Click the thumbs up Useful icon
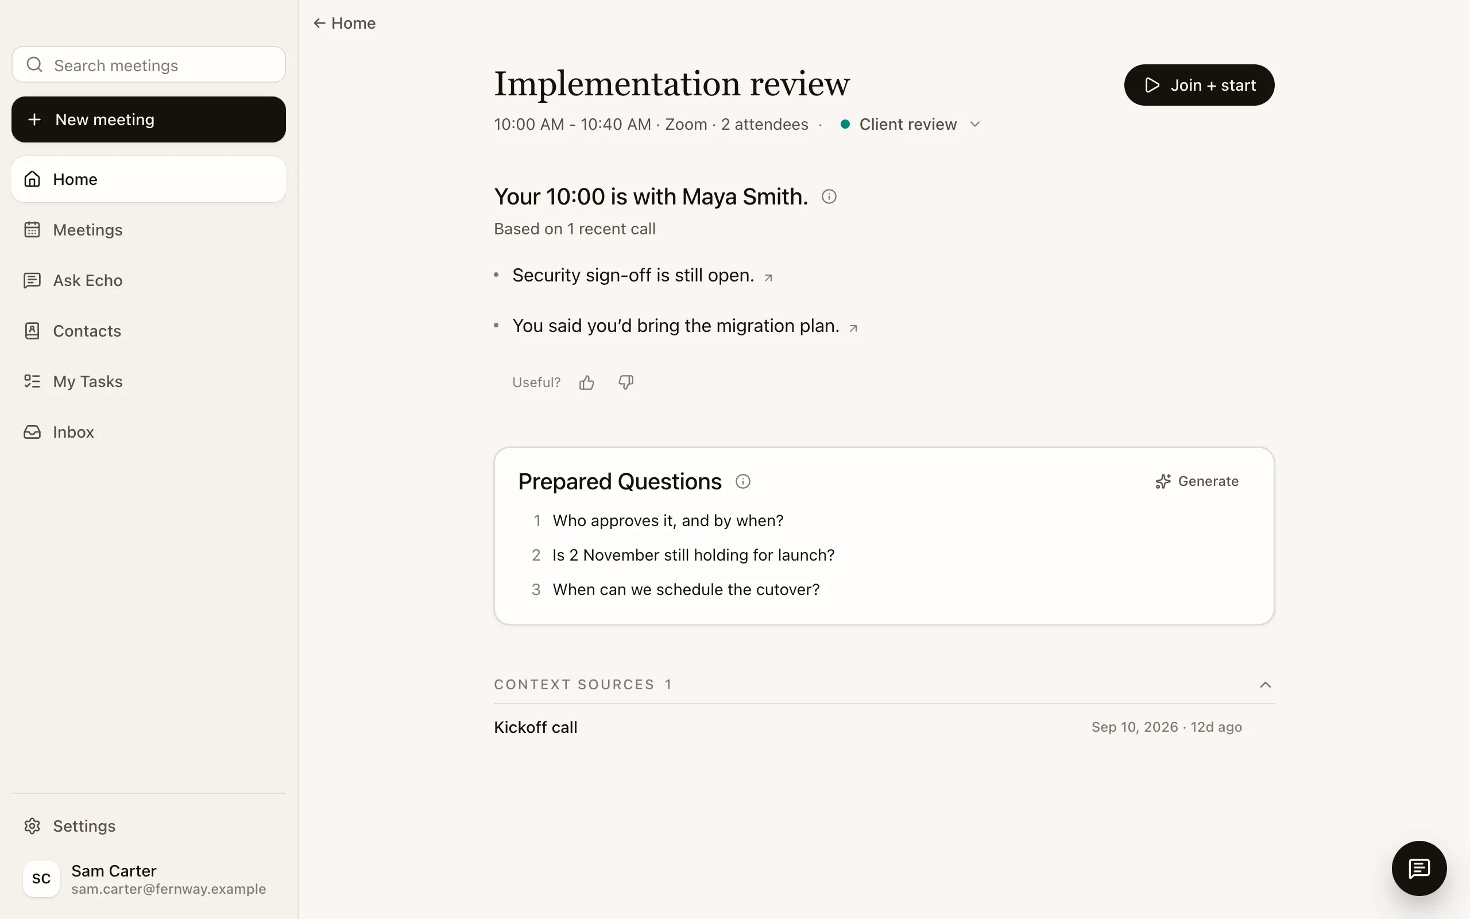The width and height of the screenshot is (1470, 919). coord(586,383)
